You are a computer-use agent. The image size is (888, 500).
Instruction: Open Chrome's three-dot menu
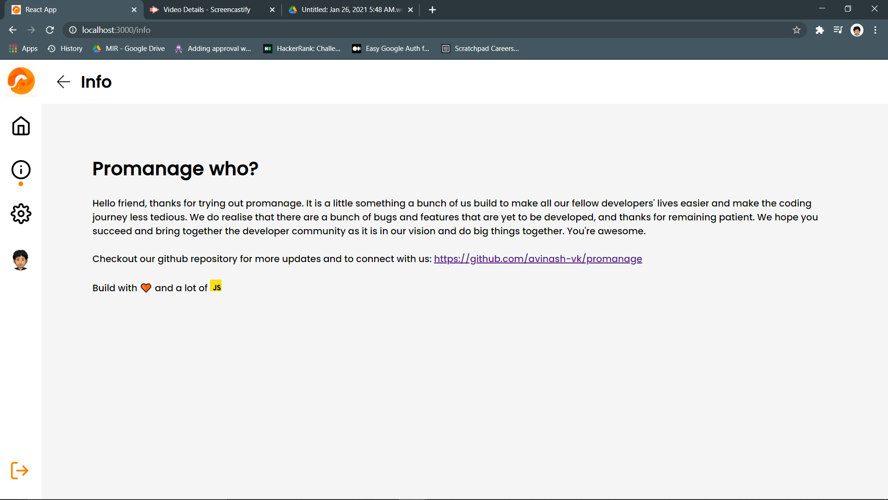tap(875, 30)
